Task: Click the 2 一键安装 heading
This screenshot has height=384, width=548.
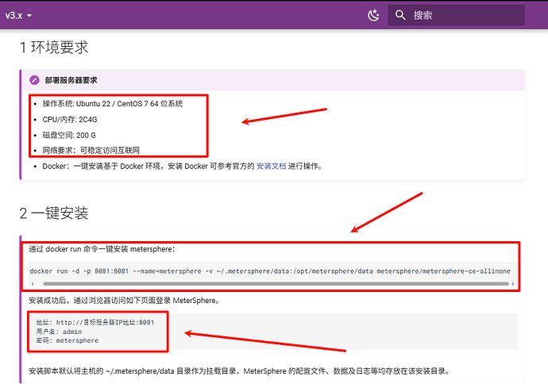Action: click(54, 213)
